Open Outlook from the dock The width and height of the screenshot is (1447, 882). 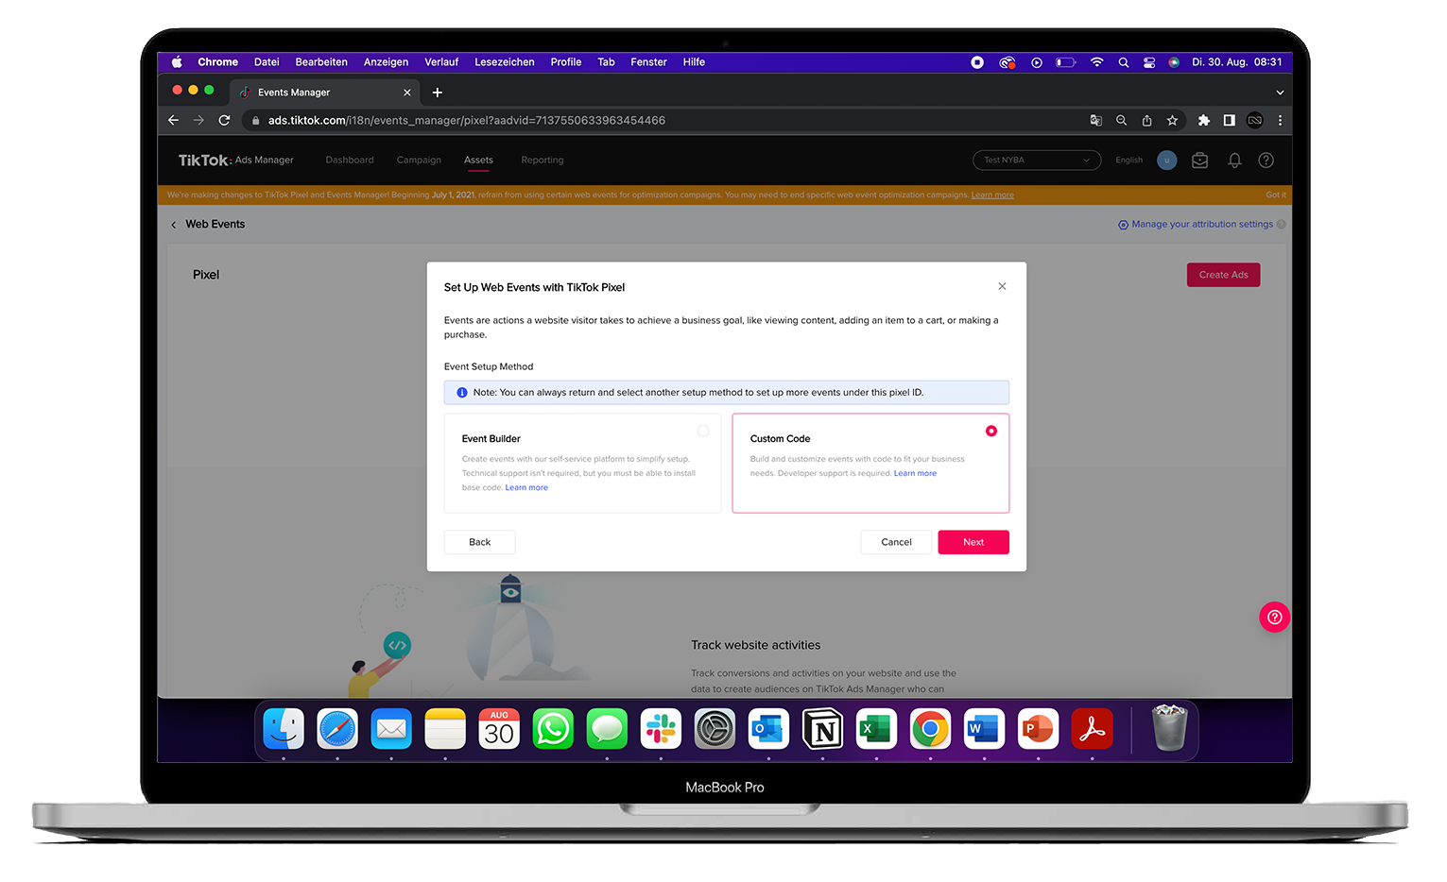click(x=768, y=729)
